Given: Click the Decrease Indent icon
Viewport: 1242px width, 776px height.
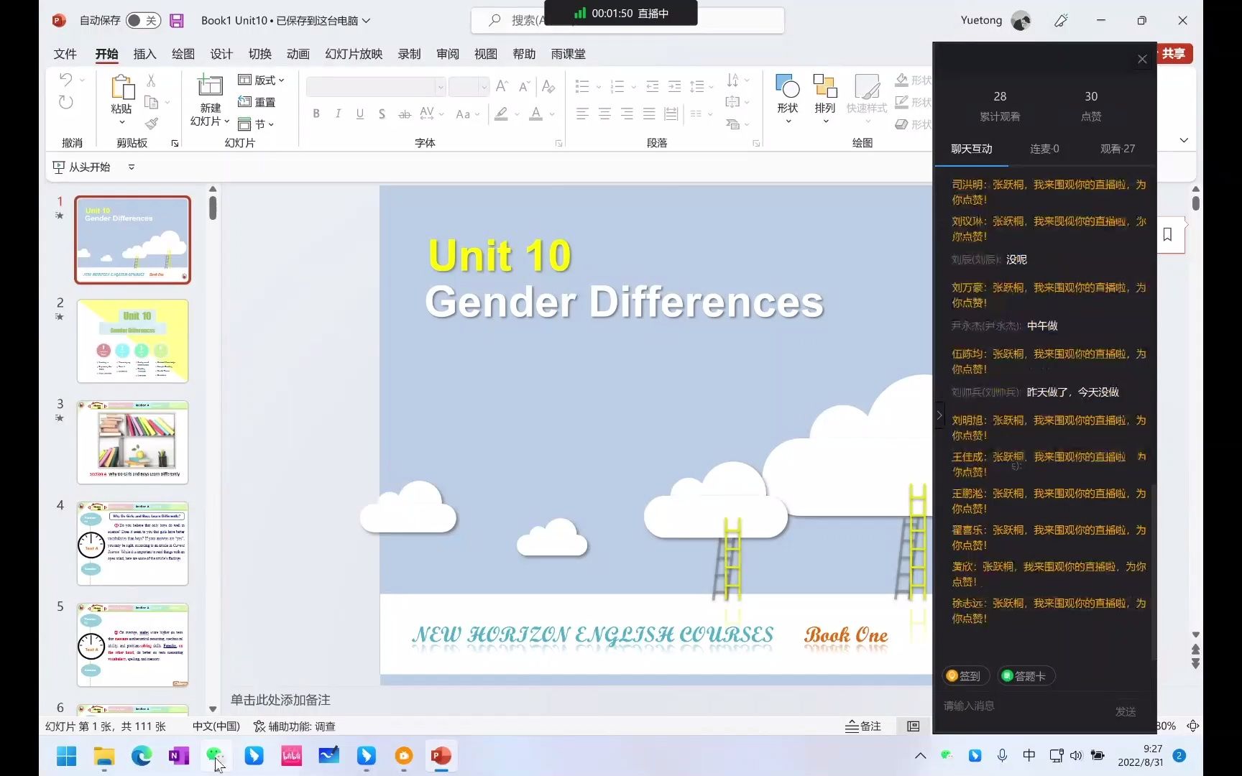Looking at the screenshot, I should 653,87.
